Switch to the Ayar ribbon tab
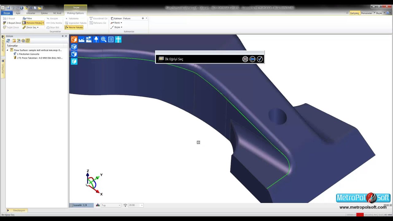This screenshot has height=221, width=393. click(18, 13)
